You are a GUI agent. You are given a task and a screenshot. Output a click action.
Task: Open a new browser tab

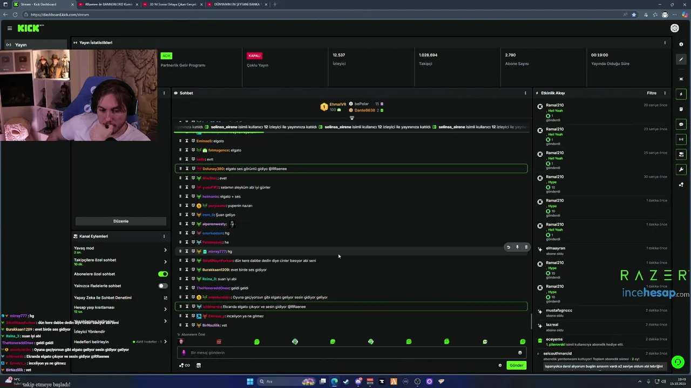(x=275, y=4)
